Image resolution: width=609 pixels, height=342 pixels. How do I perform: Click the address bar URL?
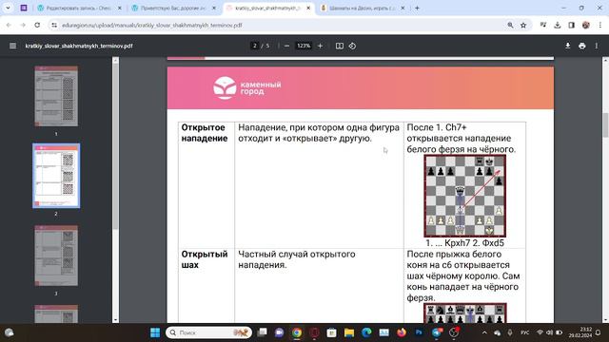click(152, 25)
